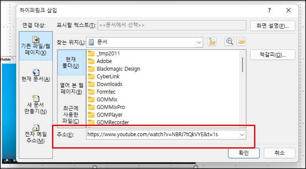Select the _tmp2011 folder

pyautogui.click(x=104, y=54)
